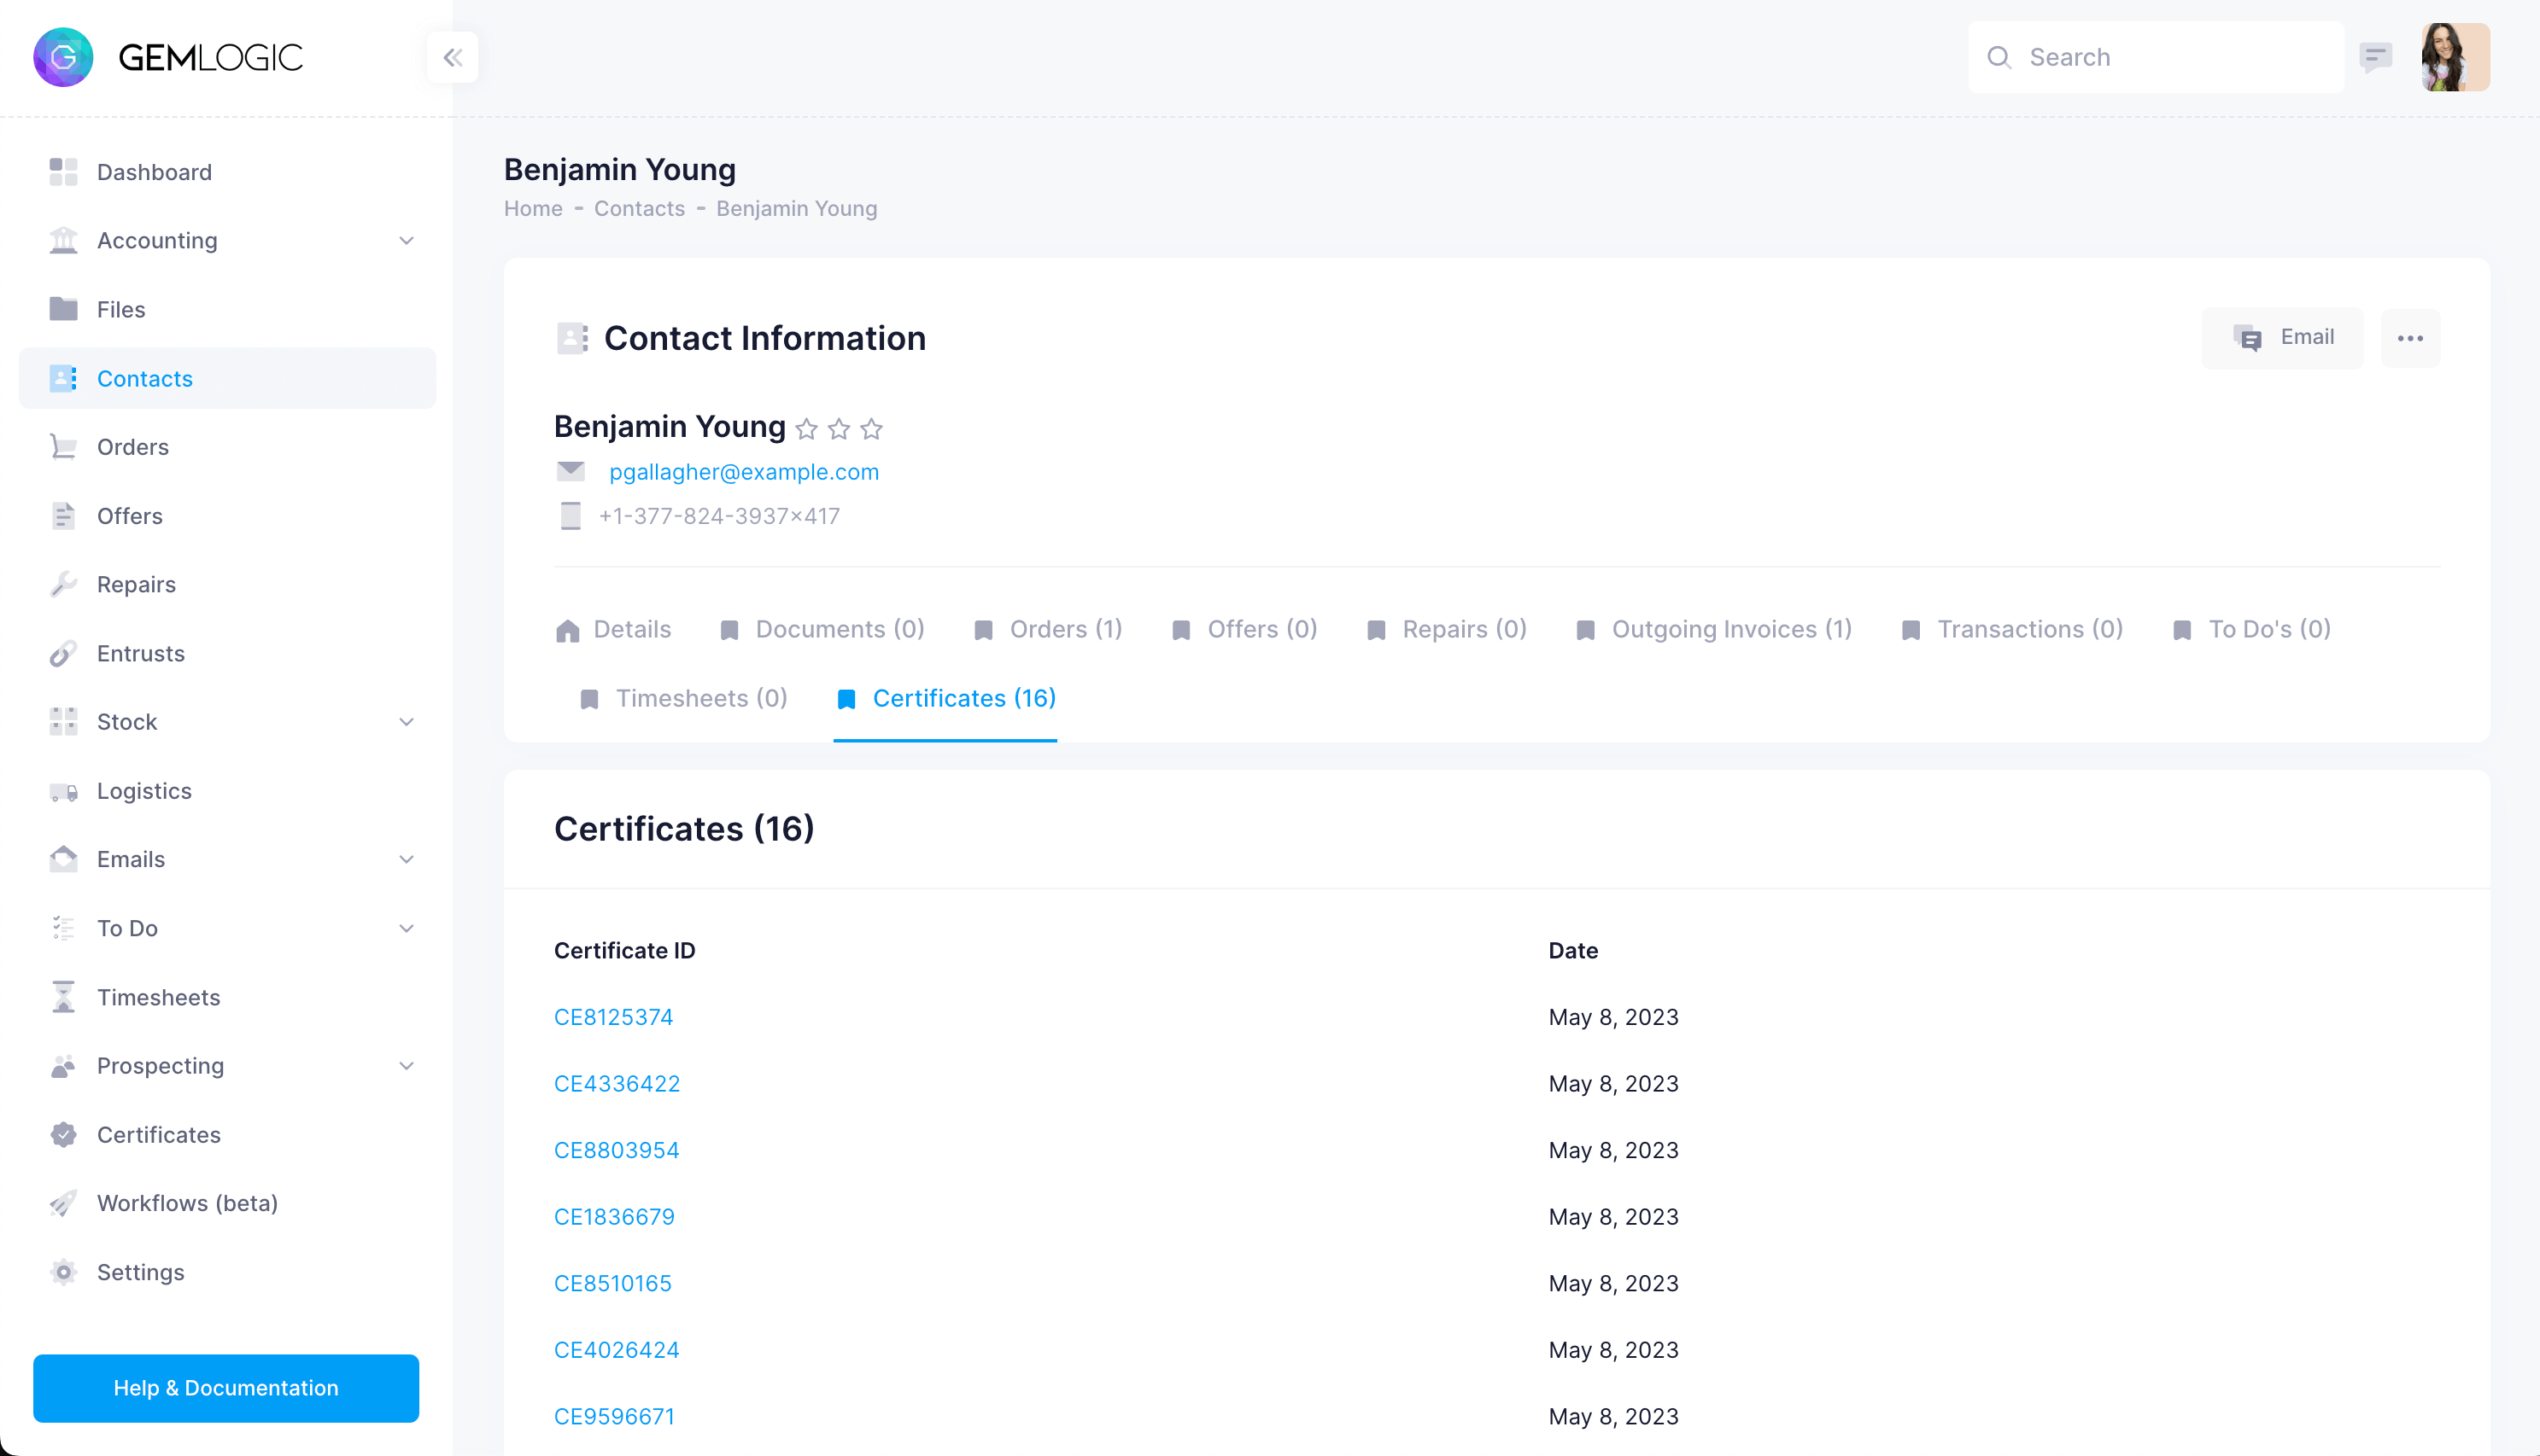
Task: Click the Prospecting people icon
Action: pos(63,1066)
